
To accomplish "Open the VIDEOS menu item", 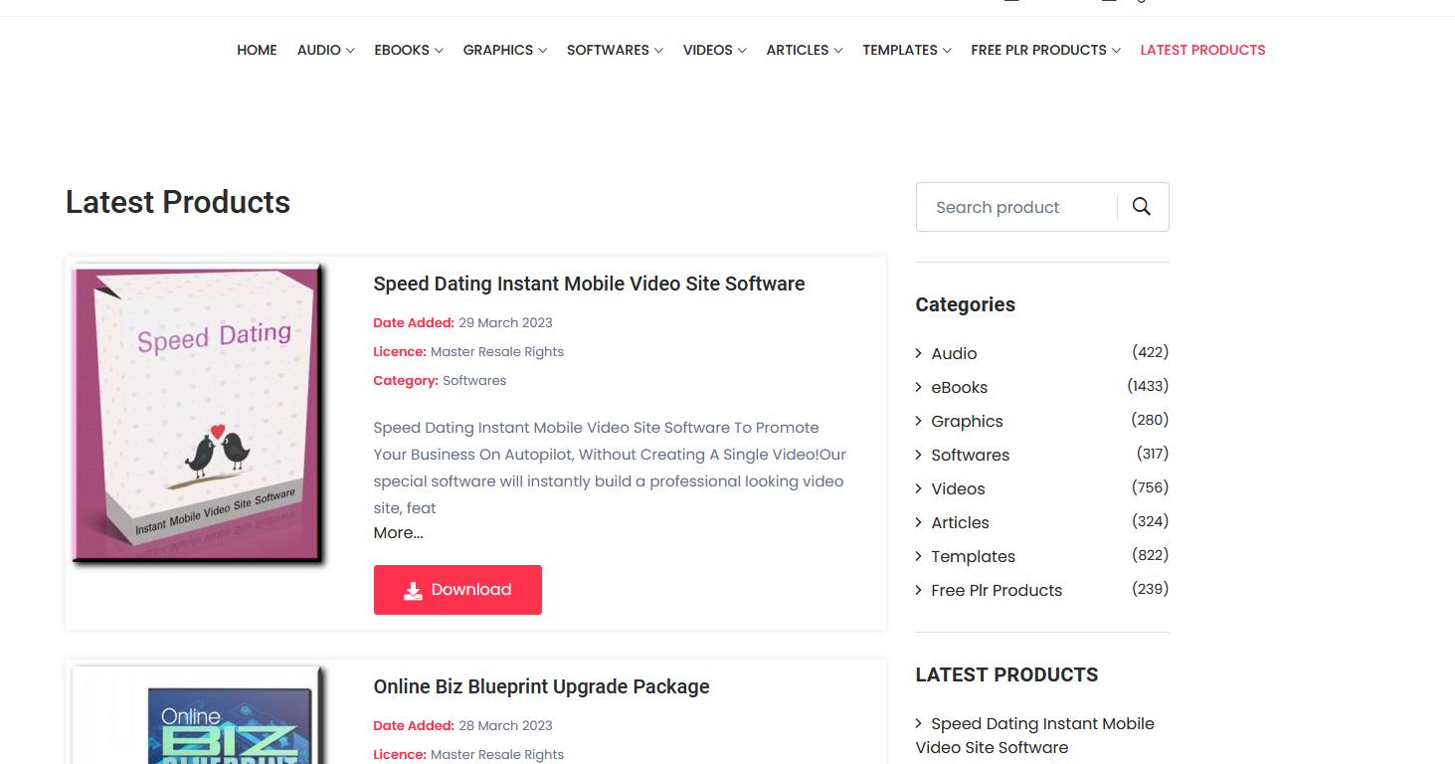I will coord(708,50).
